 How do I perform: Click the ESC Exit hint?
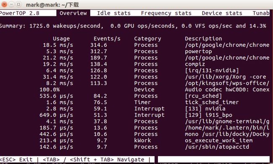(16, 159)
